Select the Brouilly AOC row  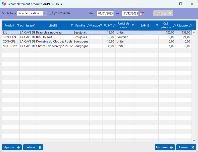(x=54, y=37)
